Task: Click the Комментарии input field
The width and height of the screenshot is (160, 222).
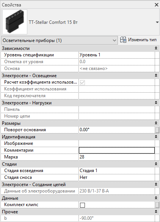Action: coord(117,150)
